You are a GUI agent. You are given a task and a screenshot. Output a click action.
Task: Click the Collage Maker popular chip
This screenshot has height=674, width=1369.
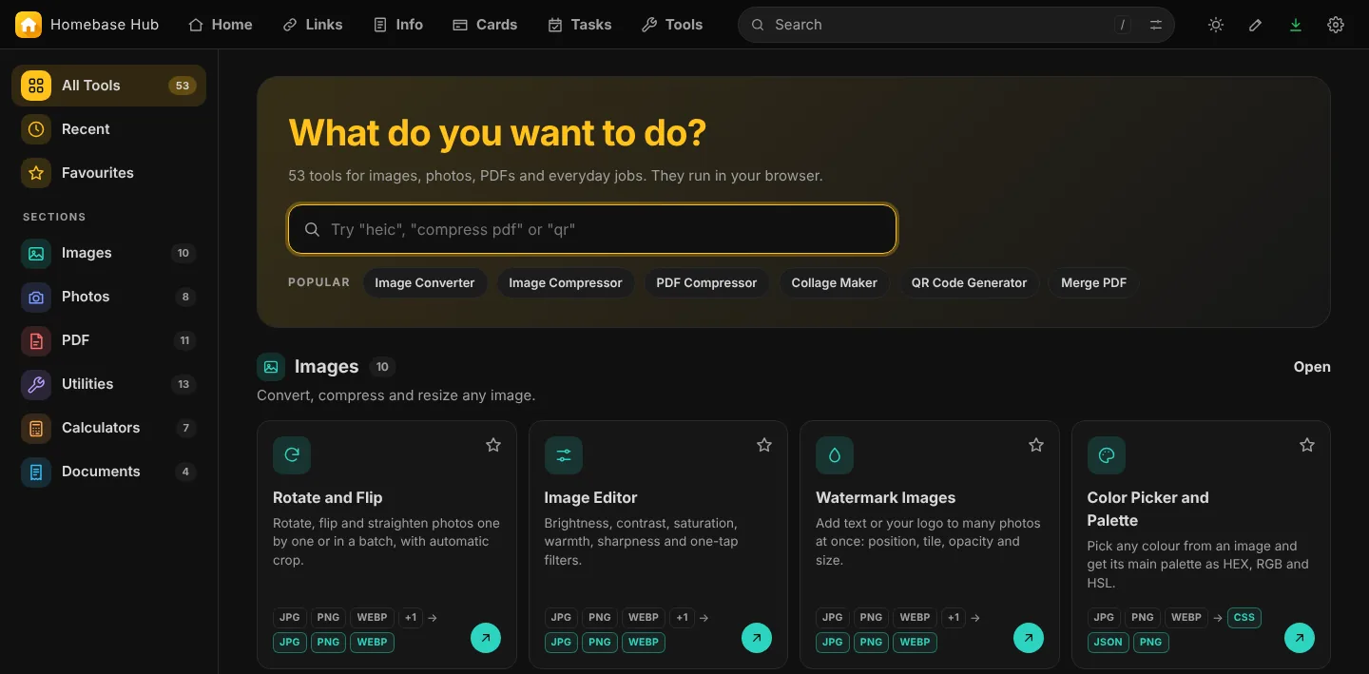[x=835, y=282]
